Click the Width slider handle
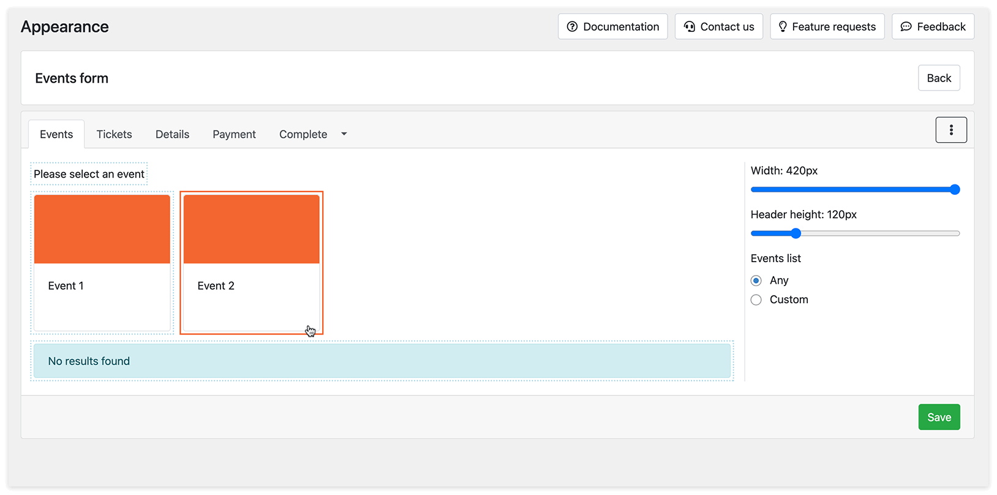 tap(955, 189)
